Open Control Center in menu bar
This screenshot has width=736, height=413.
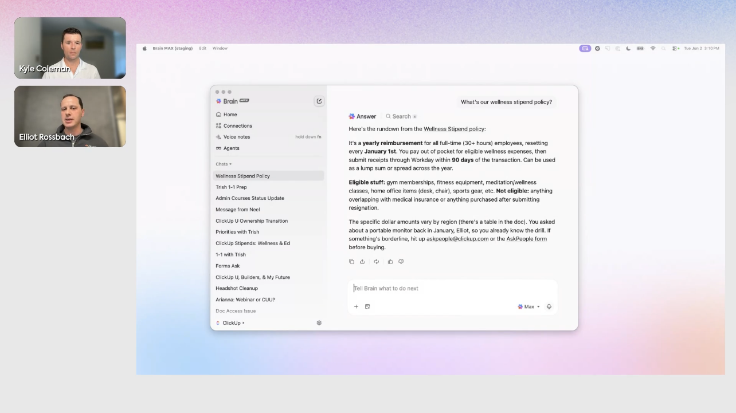click(x=676, y=49)
